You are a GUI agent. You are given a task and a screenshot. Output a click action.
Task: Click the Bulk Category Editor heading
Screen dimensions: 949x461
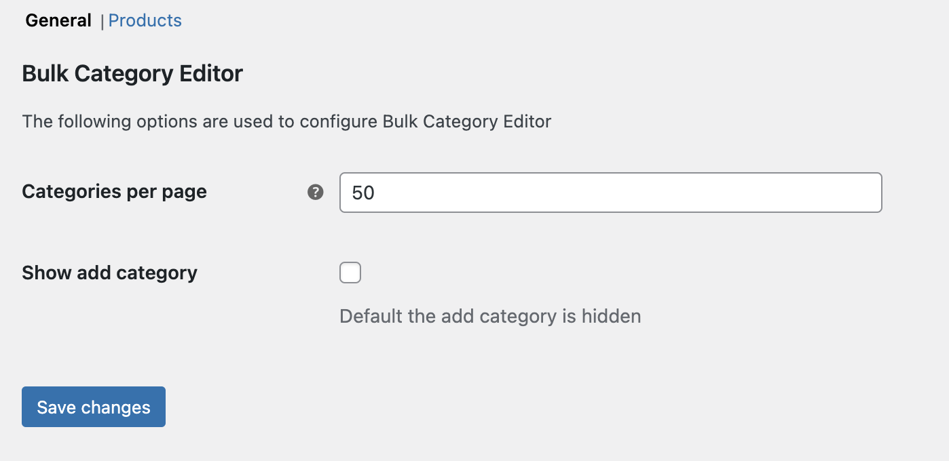point(132,73)
